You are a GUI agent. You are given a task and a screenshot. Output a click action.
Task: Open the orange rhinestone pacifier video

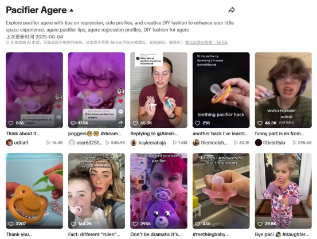tap(34, 191)
